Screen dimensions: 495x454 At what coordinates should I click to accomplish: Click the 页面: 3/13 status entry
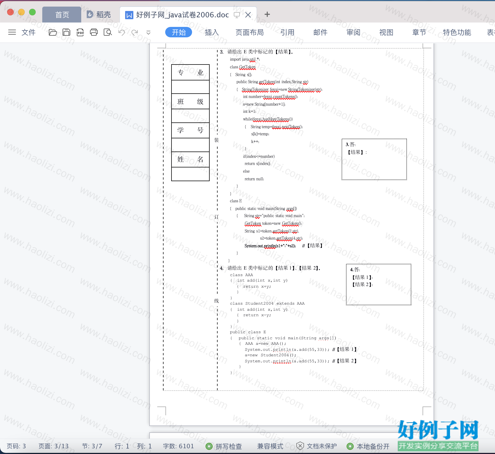(x=54, y=446)
